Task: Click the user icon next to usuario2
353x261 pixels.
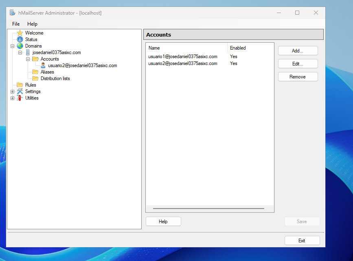Action: [x=43, y=65]
